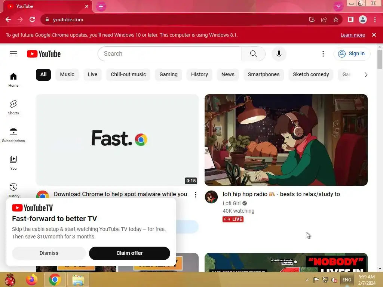Screen dimensions: 383x287
Task: Click the address bar URL youtube.com
Action: (68, 19)
